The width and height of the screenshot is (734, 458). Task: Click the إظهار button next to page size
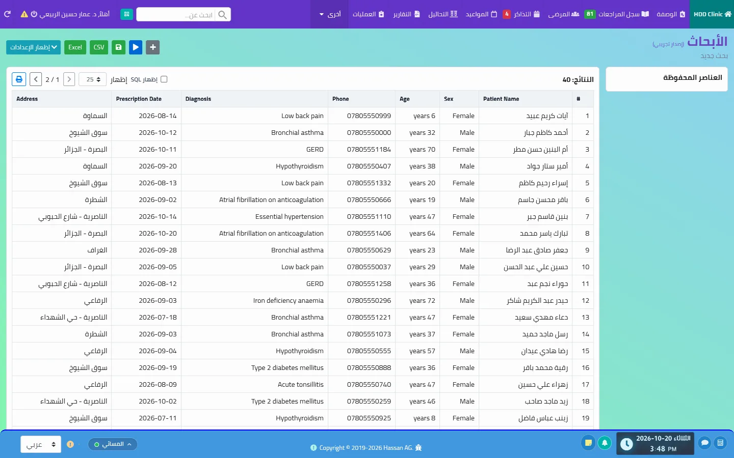tap(119, 79)
